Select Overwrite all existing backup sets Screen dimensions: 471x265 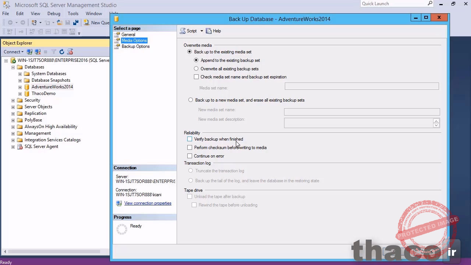tap(196, 69)
